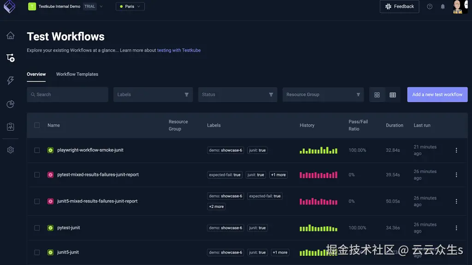Image resolution: width=472 pixels, height=265 pixels.
Task: Open the settings gear in sidebar
Action: pyautogui.click(x=10, y=150)
